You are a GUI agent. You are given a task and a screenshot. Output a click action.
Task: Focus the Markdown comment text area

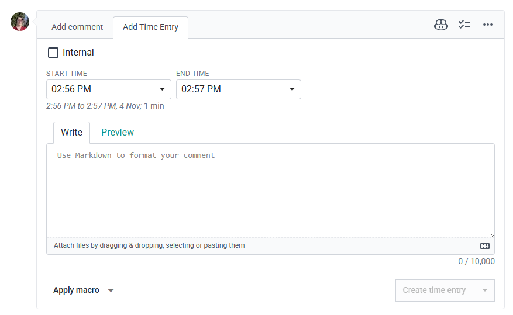coord(270,190)
